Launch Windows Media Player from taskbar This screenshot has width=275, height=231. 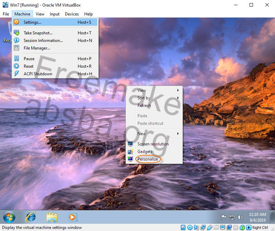click(73, 217)
